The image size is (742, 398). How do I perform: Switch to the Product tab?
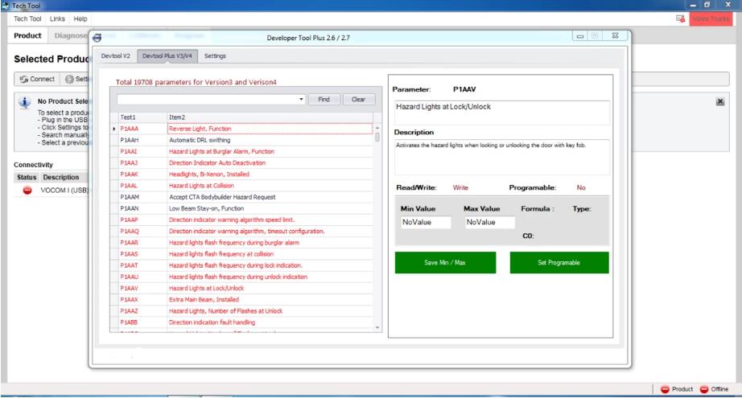pos(27,35)
